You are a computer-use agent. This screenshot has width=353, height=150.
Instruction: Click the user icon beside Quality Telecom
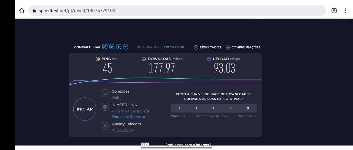[x=105, y=126]
